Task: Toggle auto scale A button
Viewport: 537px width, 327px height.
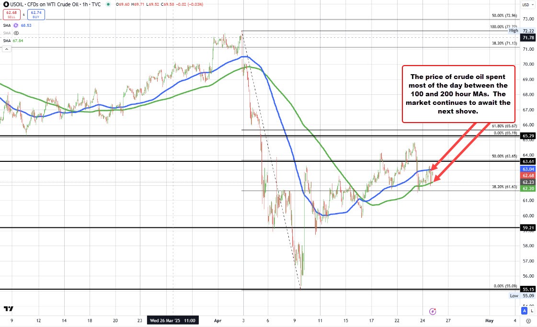Action: 525,311
